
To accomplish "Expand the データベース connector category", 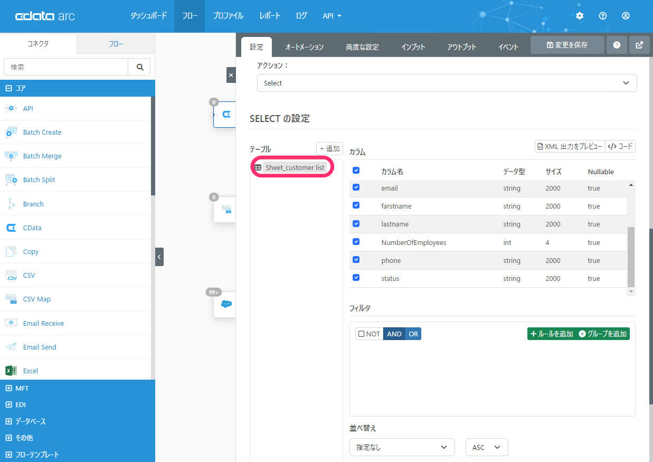I will point(78,421).
